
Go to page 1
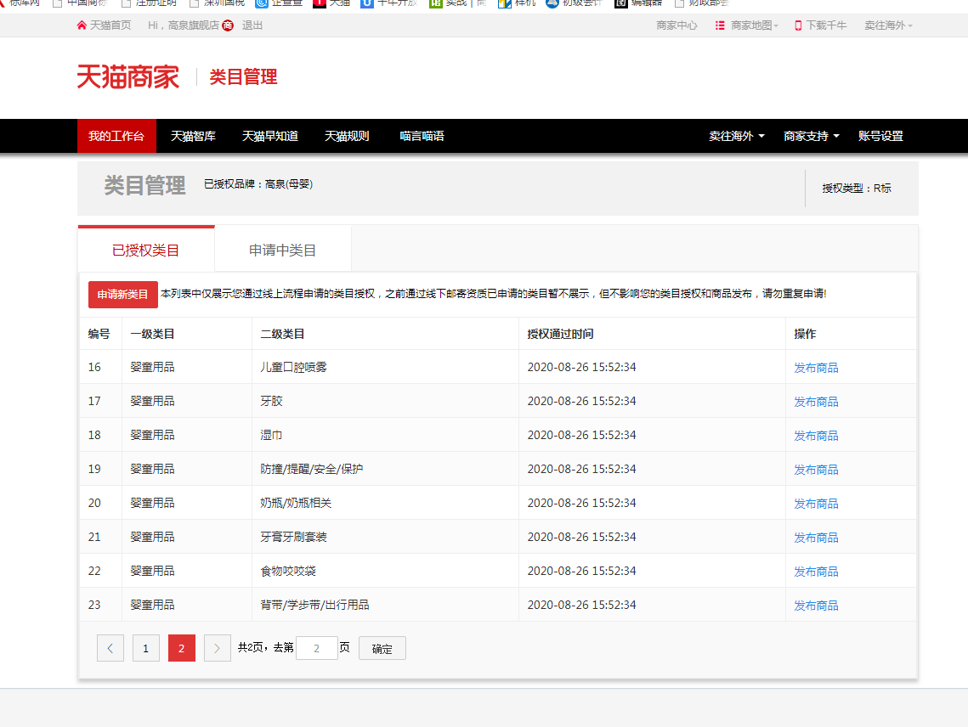[145, 648]
